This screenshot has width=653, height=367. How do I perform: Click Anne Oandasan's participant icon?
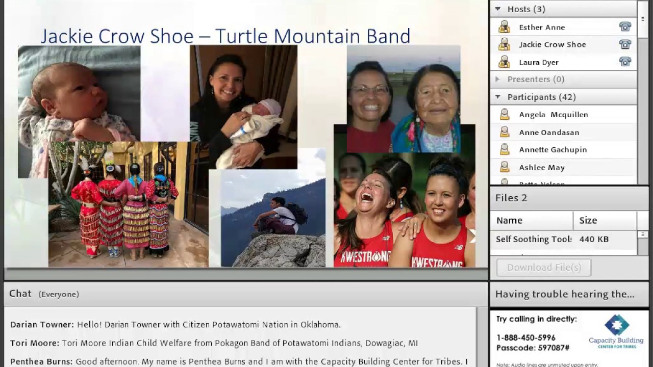[x=505, y=133]
